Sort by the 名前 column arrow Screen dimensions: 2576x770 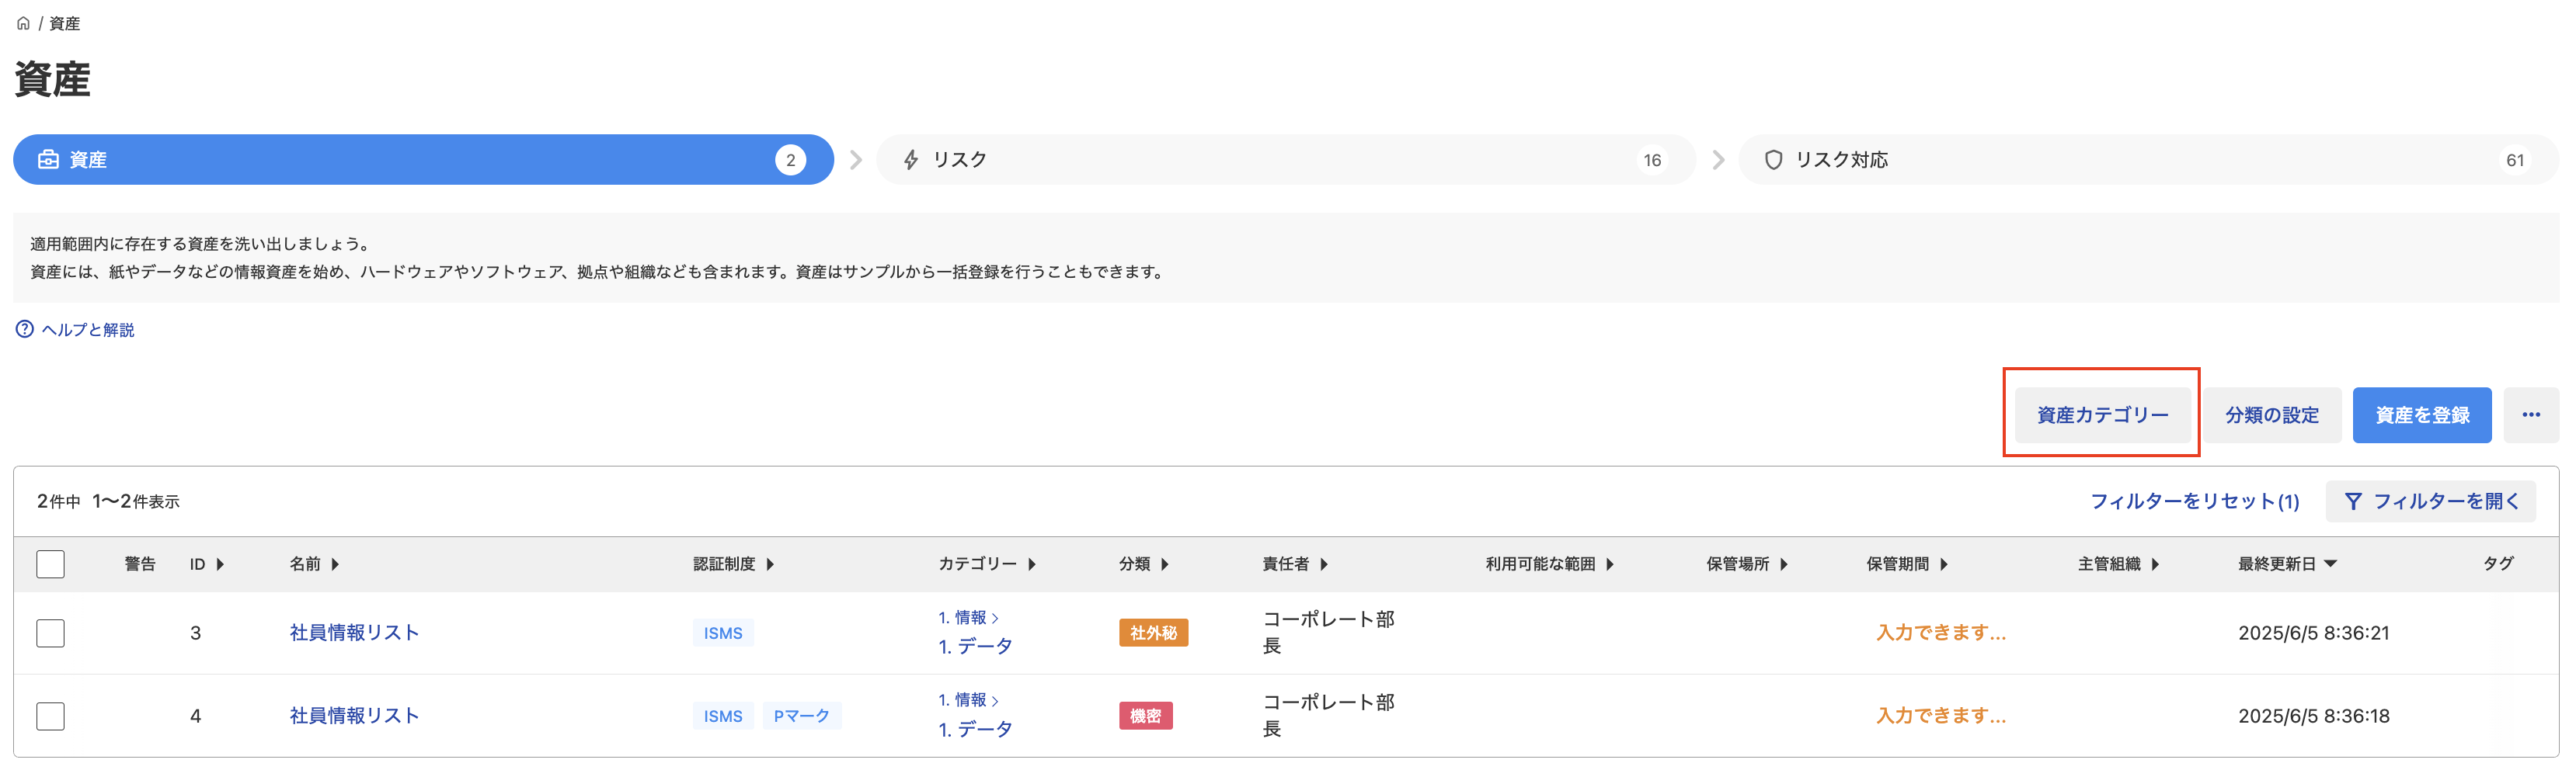coord(335,564)
